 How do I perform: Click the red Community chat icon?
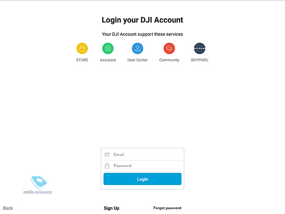[x=169, y=48]
